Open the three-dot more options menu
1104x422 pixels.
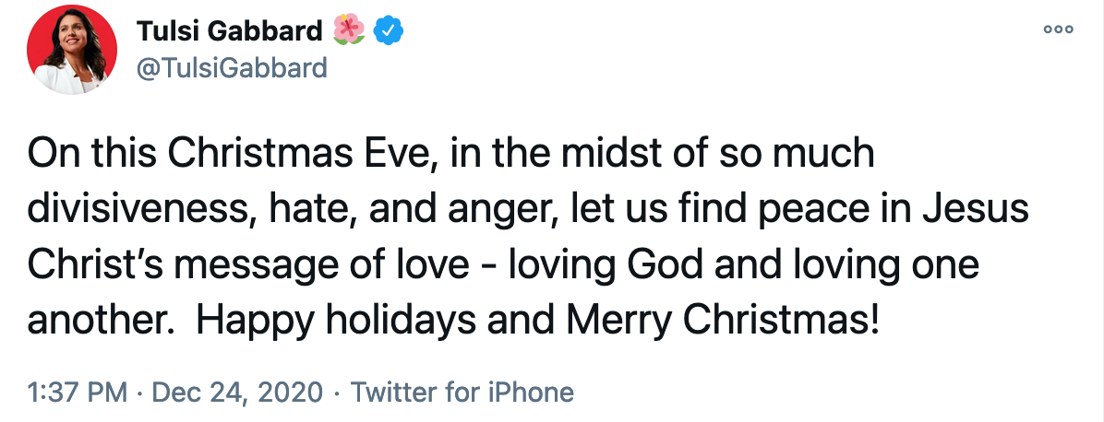click(1058, 29)
